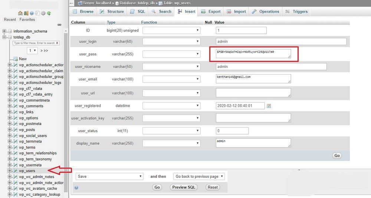Open the Operations tab

click(x=266, y=11)
